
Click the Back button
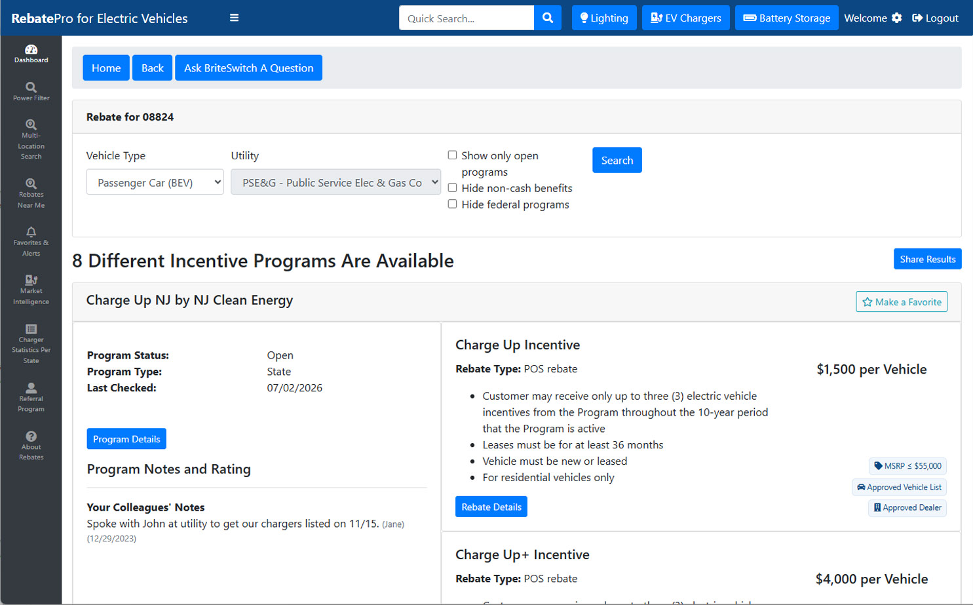tap(153, 68)
